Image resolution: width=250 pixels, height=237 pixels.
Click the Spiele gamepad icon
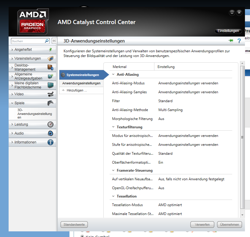pos(50,103)
